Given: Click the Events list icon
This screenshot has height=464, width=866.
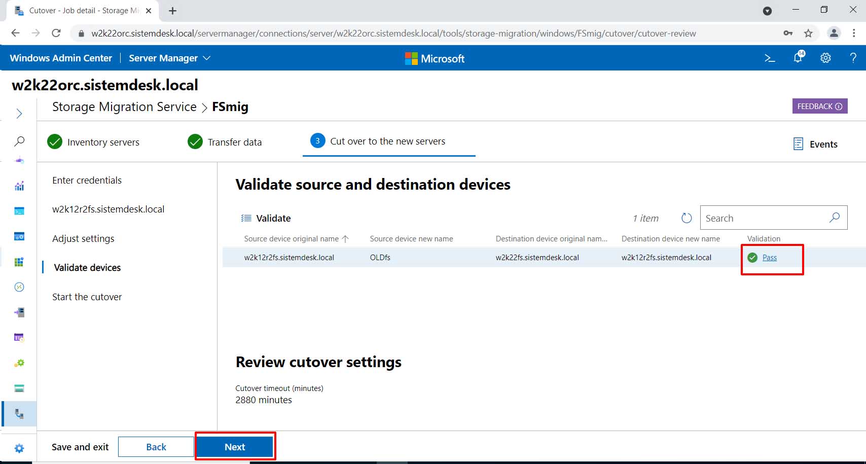Looking at the screenshot, I should (x=798, y=144).
